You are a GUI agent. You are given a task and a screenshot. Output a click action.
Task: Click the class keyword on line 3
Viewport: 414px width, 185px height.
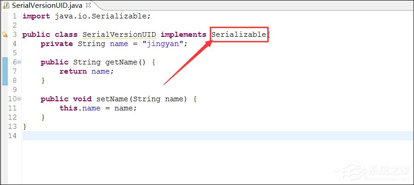[x=66, y=35]
